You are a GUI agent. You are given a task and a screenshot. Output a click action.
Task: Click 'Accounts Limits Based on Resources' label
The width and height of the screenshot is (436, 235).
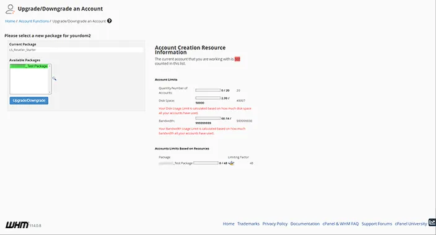tap(182, 149)
